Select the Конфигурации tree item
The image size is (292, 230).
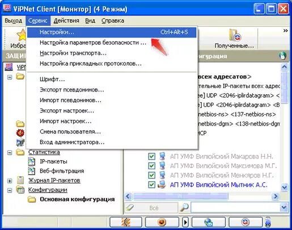click(x=48, y=190)
